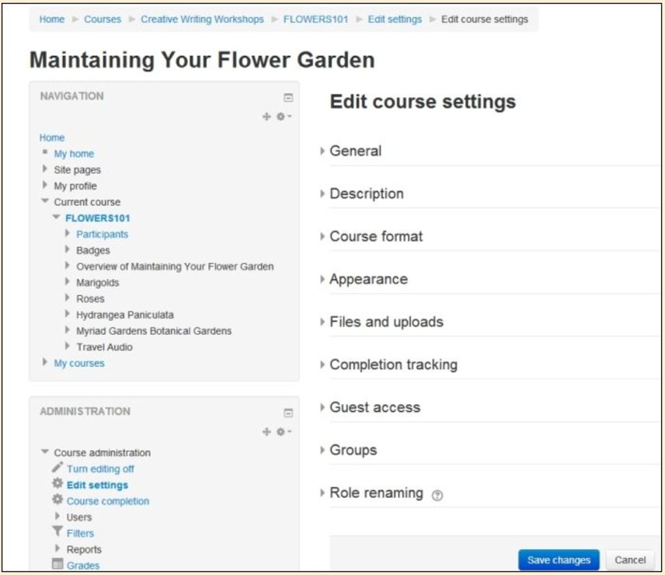Expand the General settings section
This screenshot has height=575, width=665.
coord(355,151)
